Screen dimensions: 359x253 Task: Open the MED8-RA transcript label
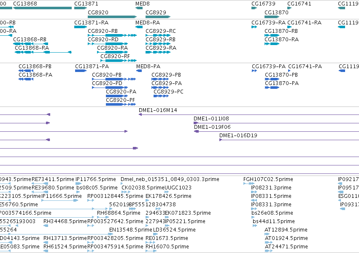148,23
